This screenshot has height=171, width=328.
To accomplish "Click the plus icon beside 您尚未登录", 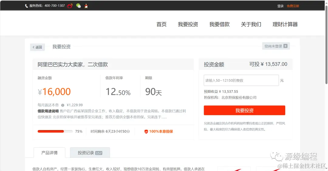I will coord(285,46).
